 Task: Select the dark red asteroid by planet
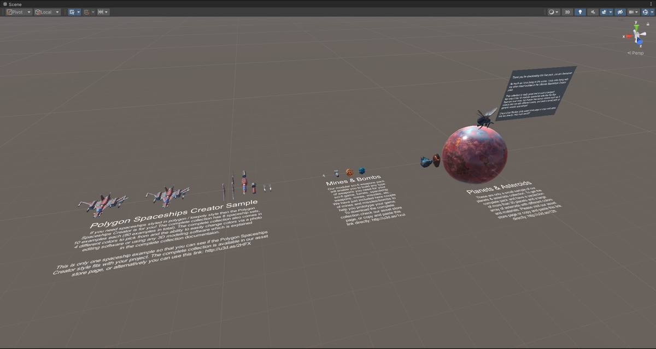437,161
